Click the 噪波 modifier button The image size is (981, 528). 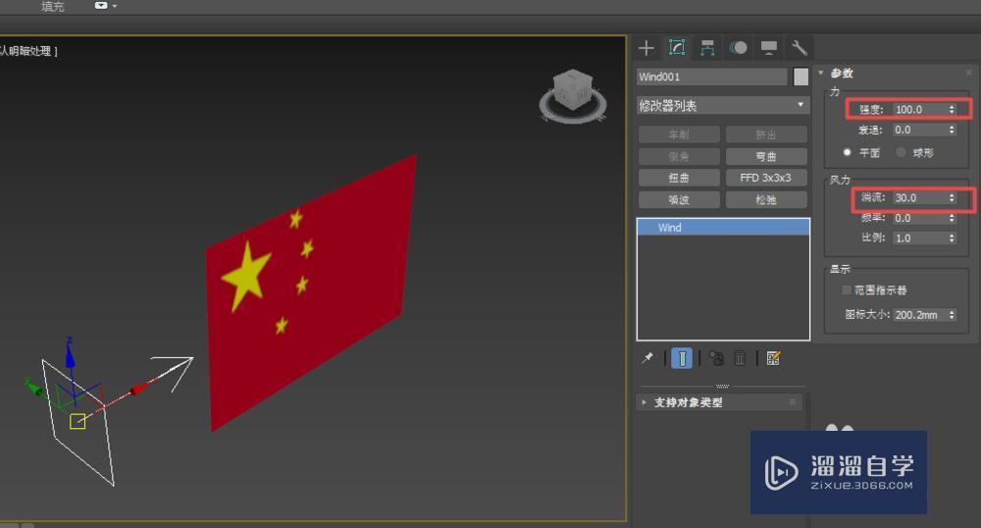[x=679, y=199]
